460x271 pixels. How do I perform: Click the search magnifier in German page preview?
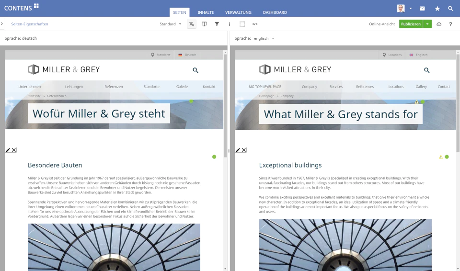click(x=195, y=70)
